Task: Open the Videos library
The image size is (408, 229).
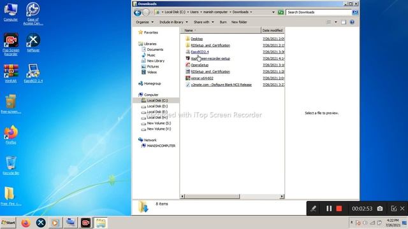Action: click(x=149, y=72)
